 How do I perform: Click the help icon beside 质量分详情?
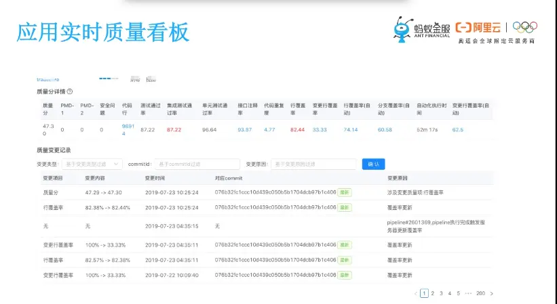70,91
